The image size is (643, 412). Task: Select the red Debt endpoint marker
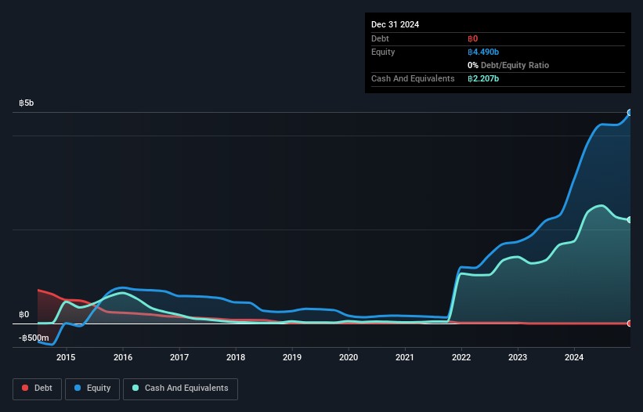point(630,323)
